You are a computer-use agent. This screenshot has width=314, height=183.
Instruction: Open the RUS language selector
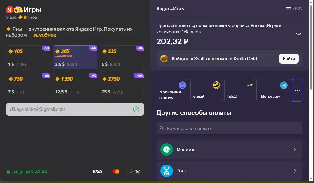coord(294,8)
